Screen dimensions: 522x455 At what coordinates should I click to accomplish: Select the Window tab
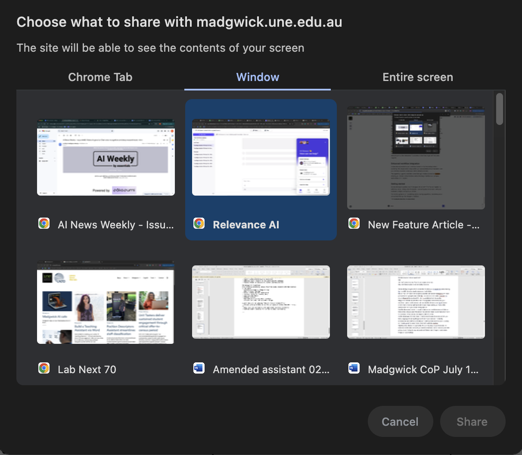(258, 77)
